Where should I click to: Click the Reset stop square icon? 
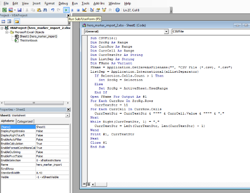point(78,9)
